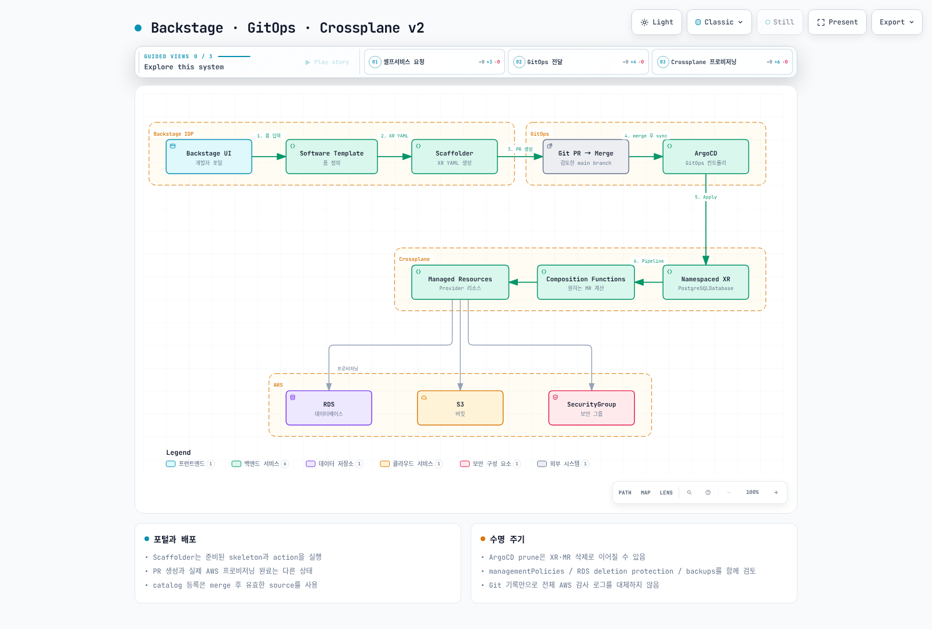
Task: Click the SecurityGroup shield icon
Action: [555, 397]
